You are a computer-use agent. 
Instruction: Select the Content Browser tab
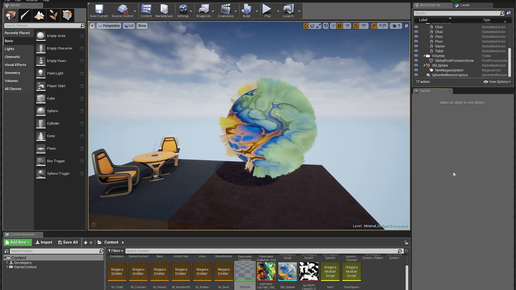point(23,234)
